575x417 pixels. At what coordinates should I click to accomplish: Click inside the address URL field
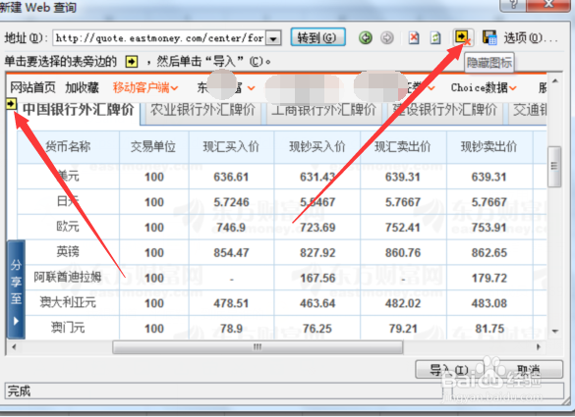(x=160, y=38)
